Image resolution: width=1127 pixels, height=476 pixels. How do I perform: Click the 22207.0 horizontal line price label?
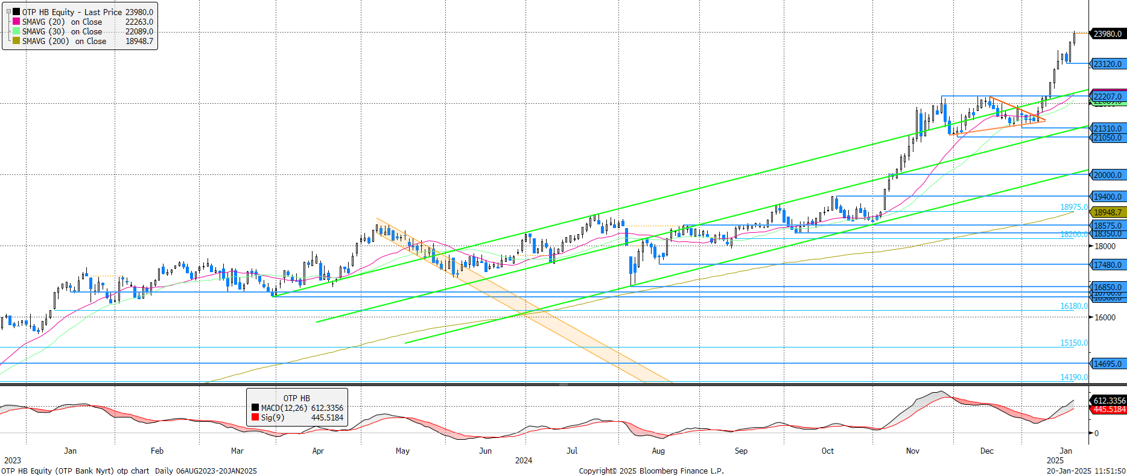[1108, 97]
